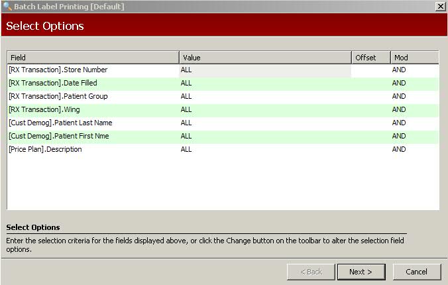Select the [RX Transaction].Date Filled row
This screenshot has width=448, height=285.
point(223,84)
